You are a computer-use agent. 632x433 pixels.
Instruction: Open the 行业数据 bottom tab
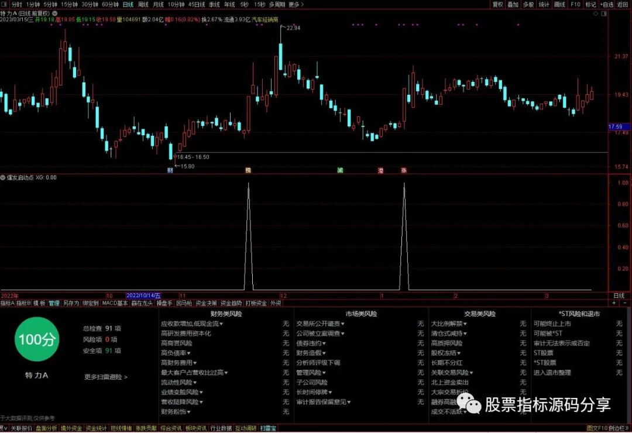click(x=221, y=428)
